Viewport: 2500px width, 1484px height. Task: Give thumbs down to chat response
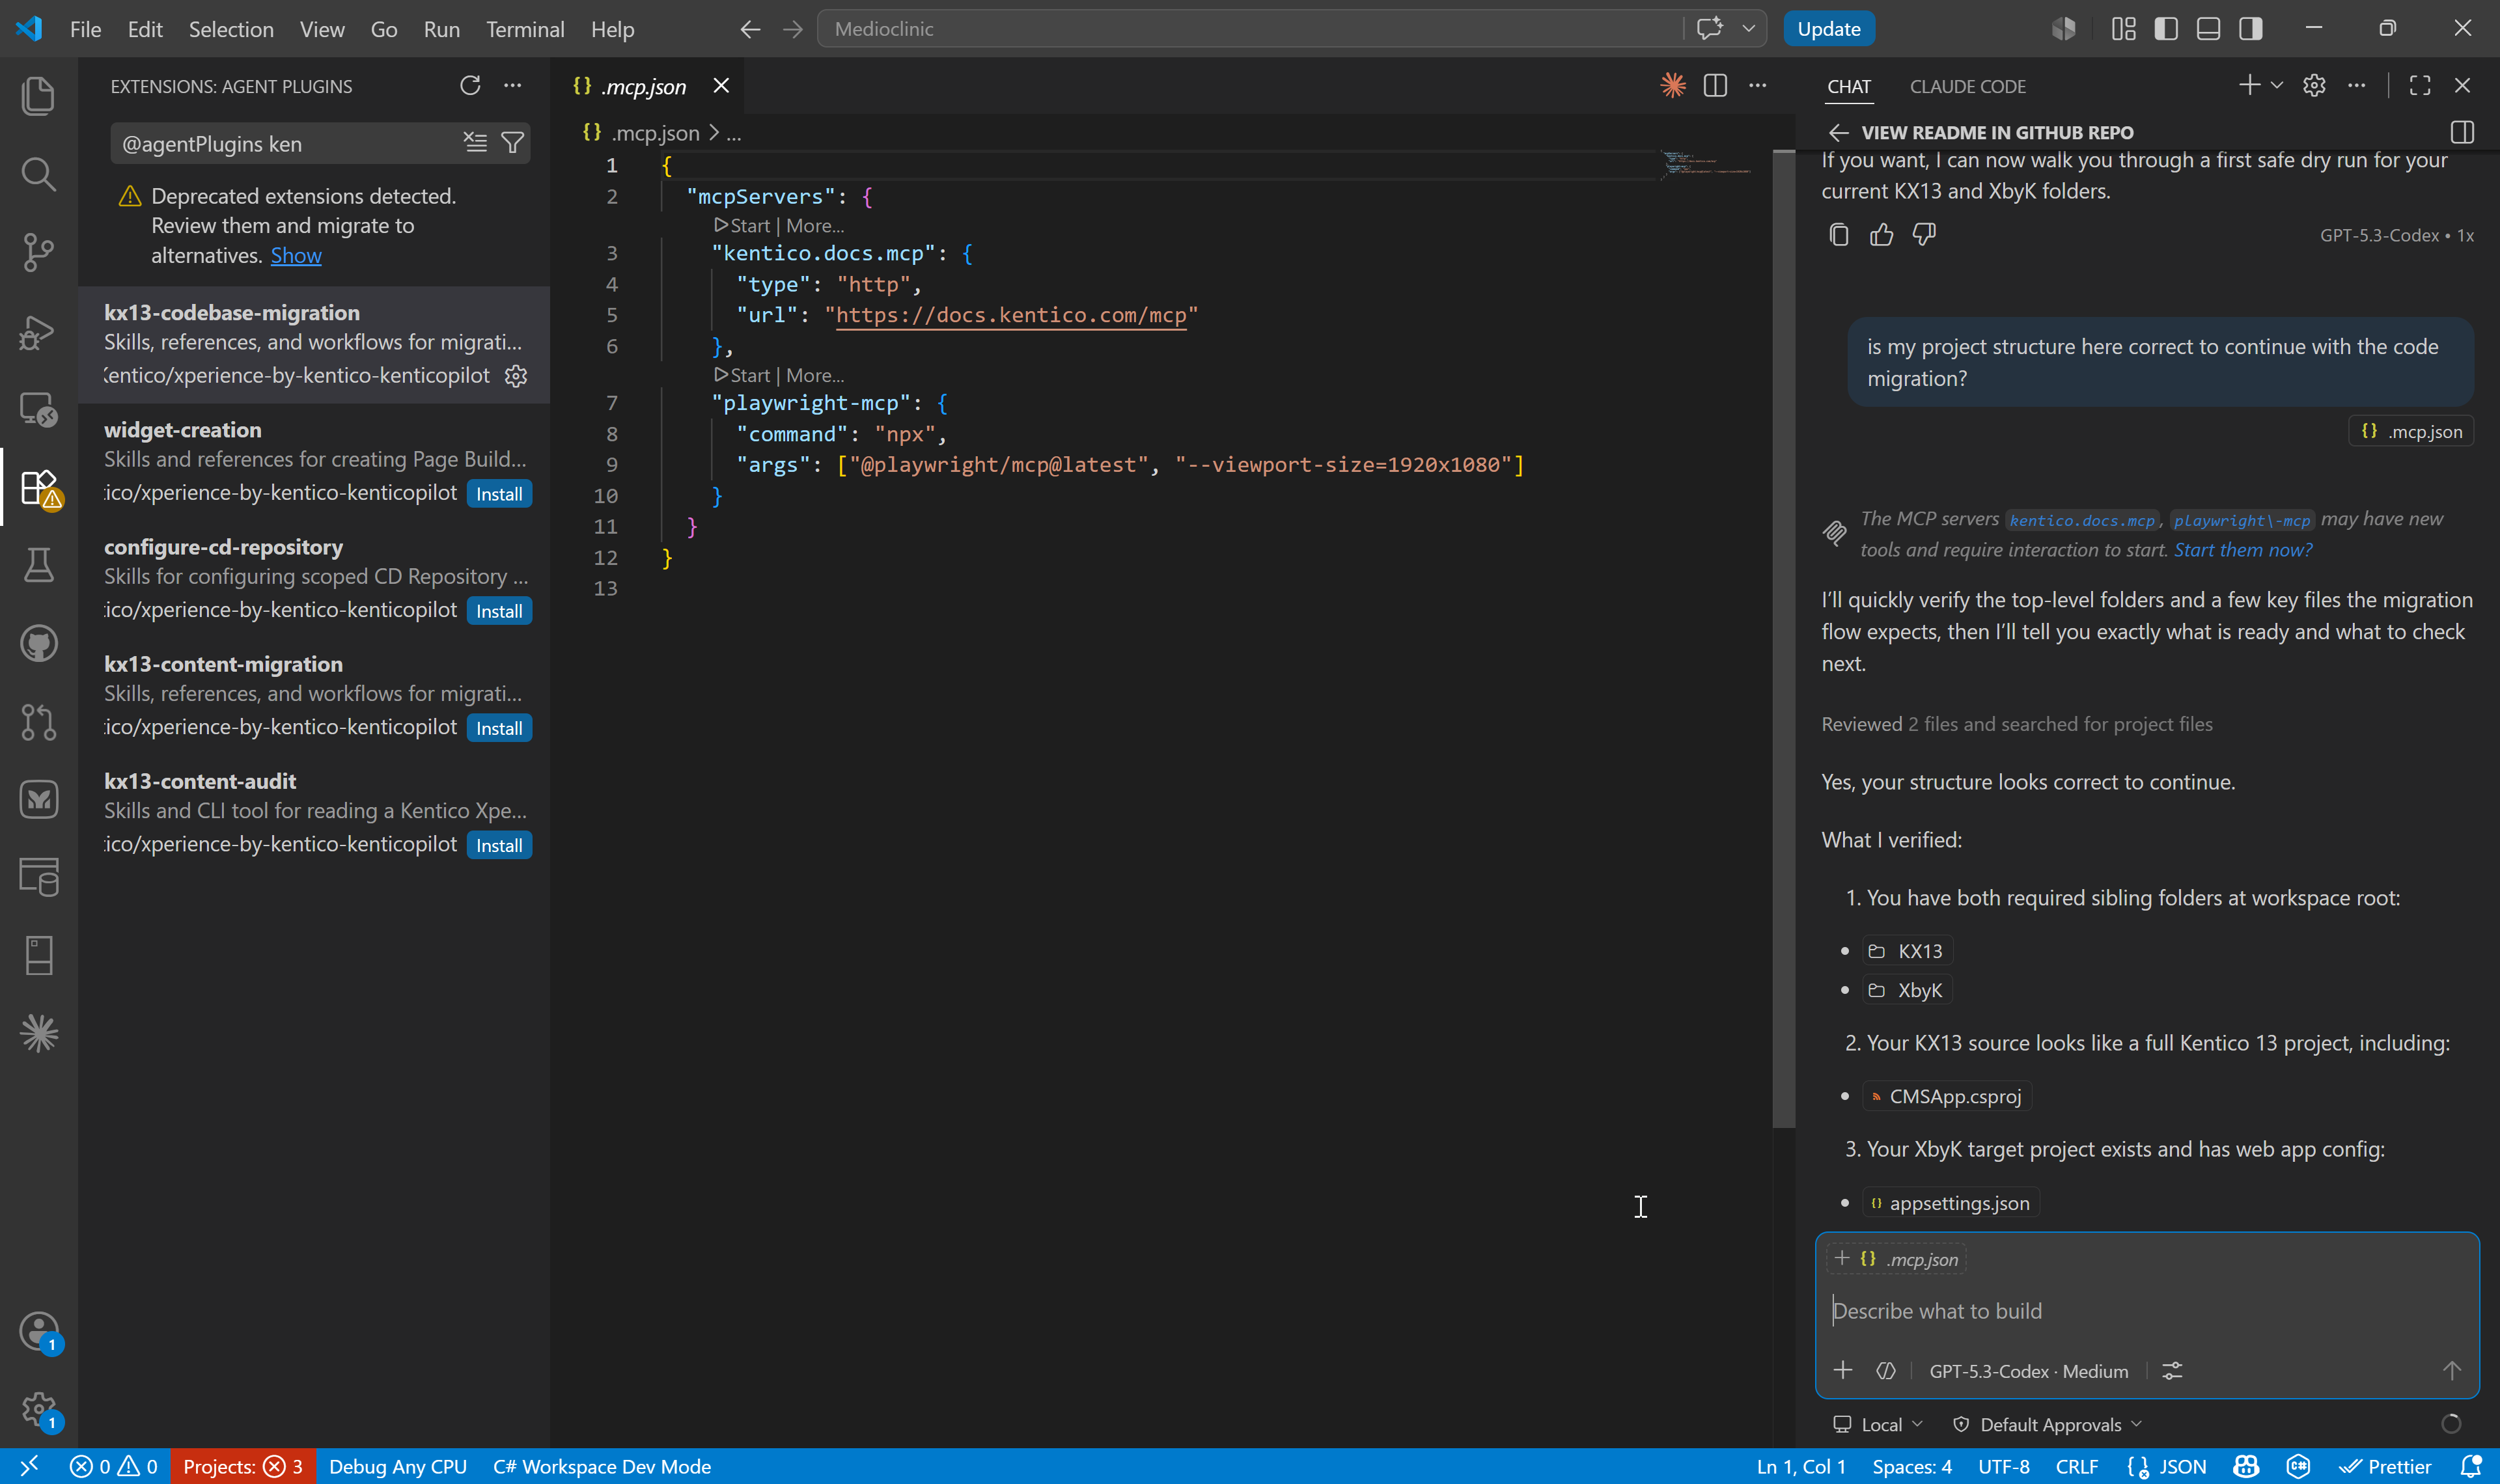click(x=1924, y=234)
